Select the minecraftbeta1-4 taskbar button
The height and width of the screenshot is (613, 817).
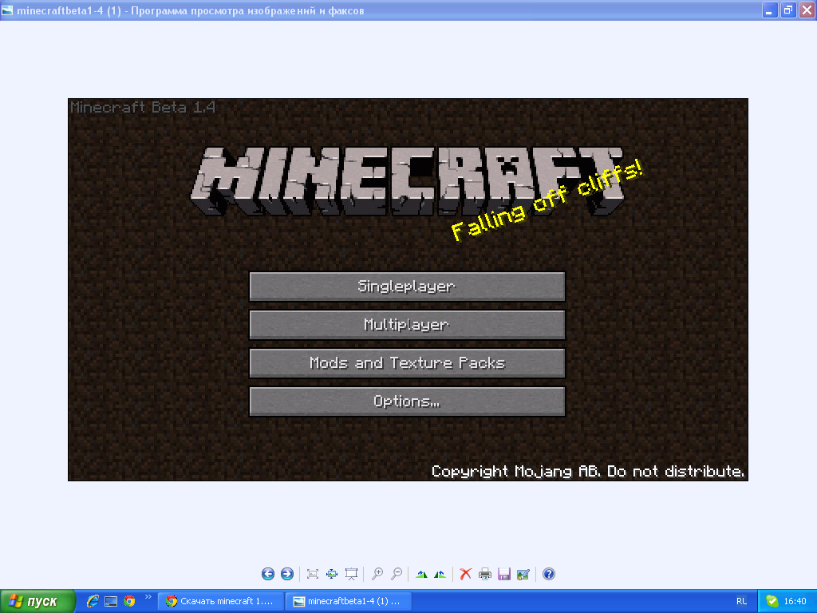click(349, 601)
